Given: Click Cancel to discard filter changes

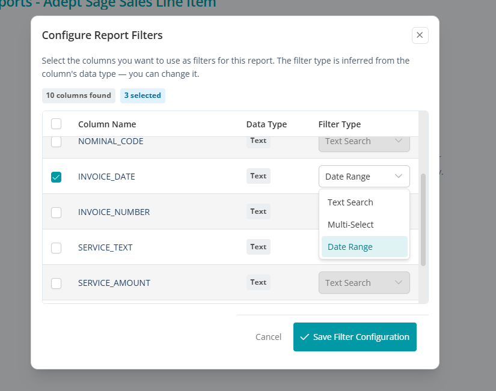Looking at the screenshot, I should pos(268,337).
